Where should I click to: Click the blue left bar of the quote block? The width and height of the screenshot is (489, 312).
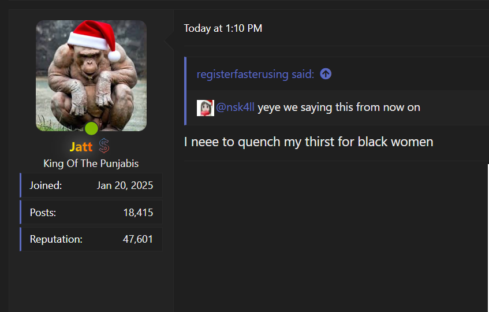pos(185,91)
